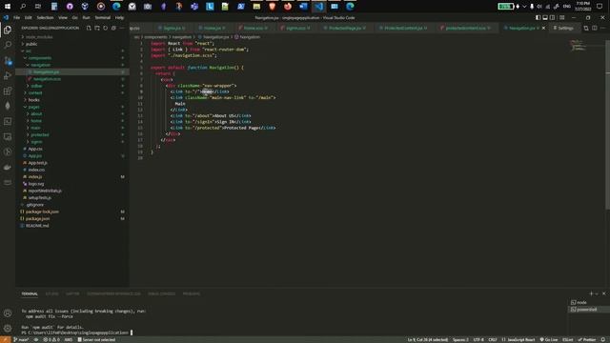The image size is (610, 343).
Task: Click the main branch indicator in status bar
Action: [x=21, y=339]
